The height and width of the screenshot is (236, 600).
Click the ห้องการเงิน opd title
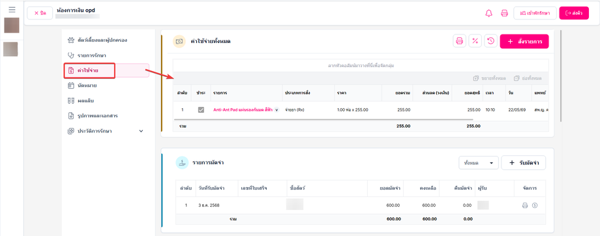coord(76,10)
